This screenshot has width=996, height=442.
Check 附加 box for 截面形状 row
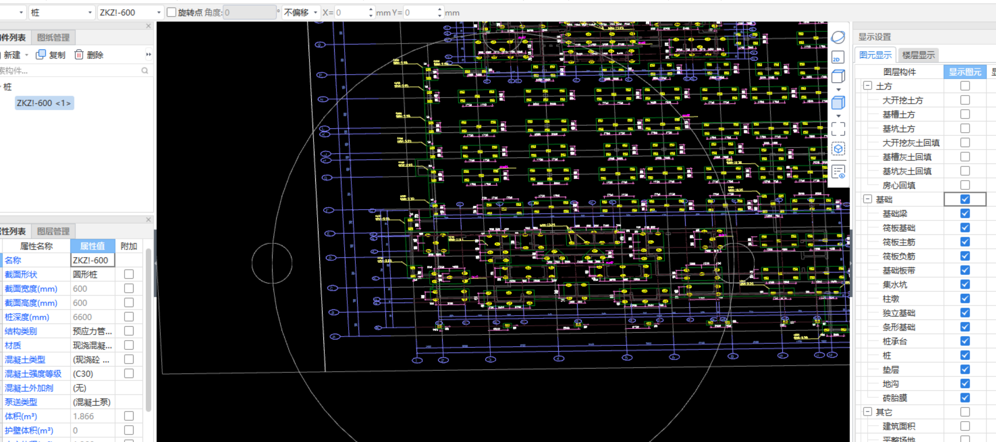click(x=129, y=274)
